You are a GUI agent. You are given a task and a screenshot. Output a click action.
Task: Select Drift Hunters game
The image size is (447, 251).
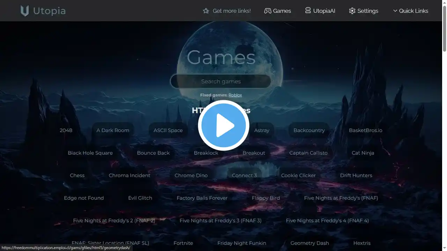coord(356,175)
